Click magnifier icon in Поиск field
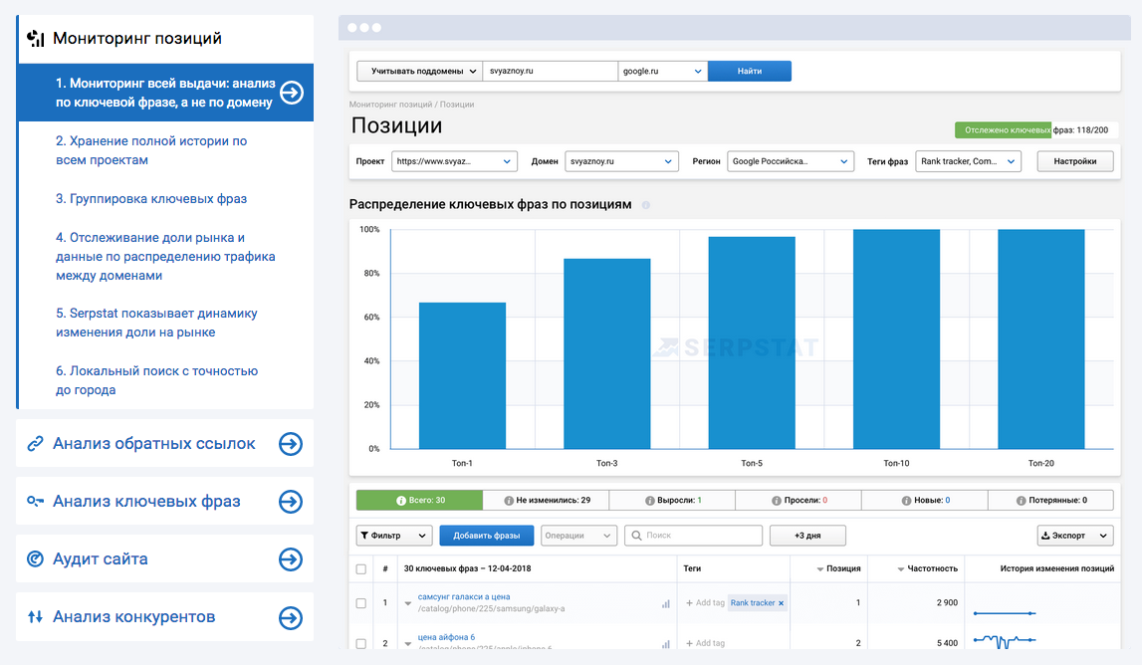The height and width of the screenshot is (665, 1142). [635, 536]
